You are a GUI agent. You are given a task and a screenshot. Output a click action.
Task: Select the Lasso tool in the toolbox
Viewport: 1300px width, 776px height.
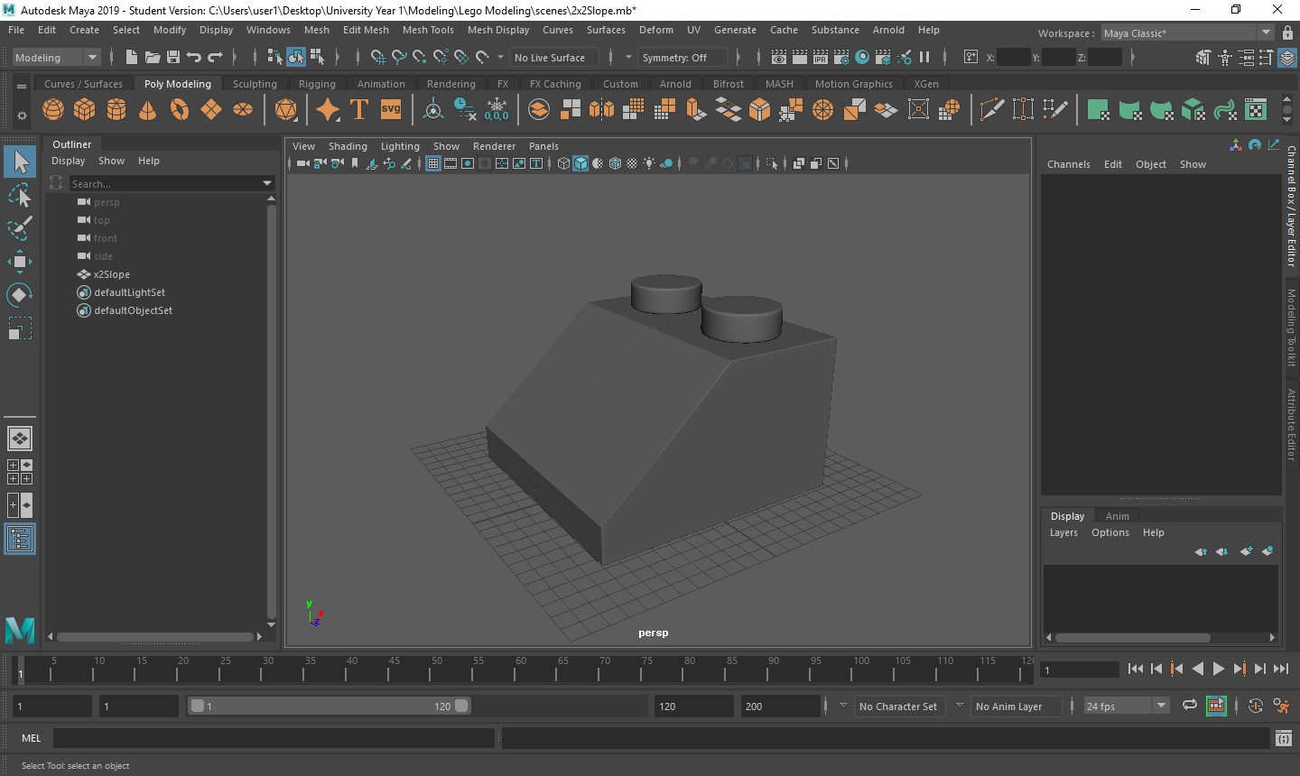coord(19,196)
